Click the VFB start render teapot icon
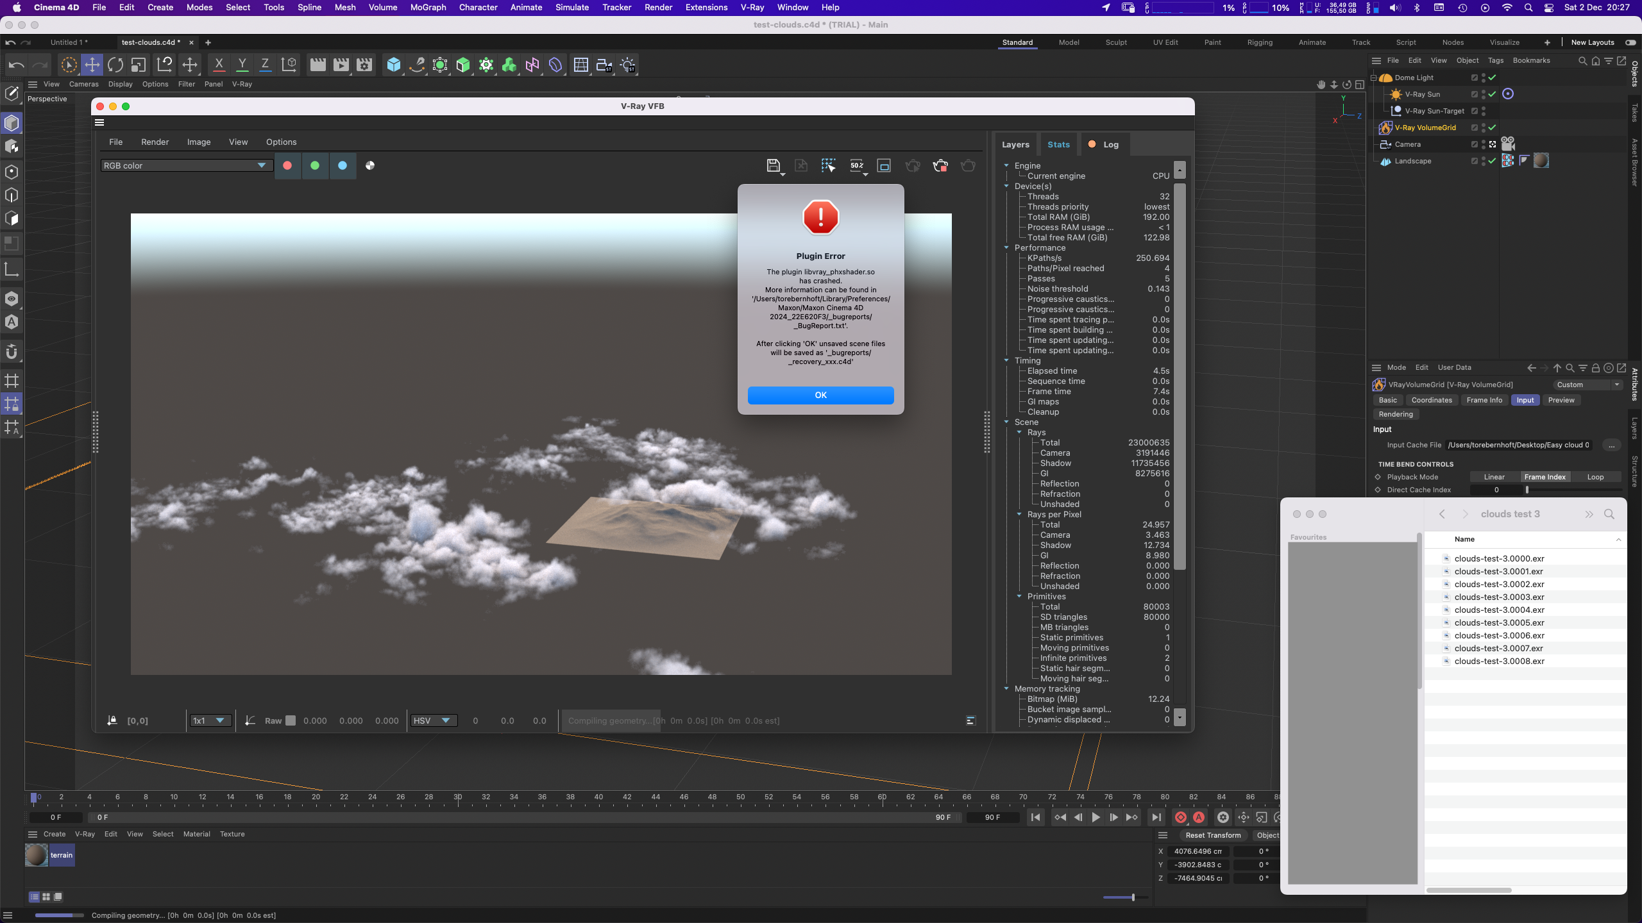This screenshot has width=1642, height=923. tap(969, 166)
